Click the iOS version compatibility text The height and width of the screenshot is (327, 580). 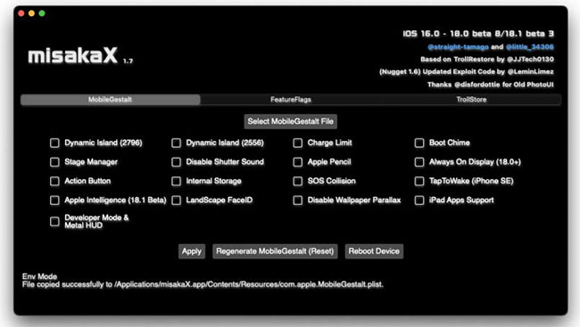tap(478, 34)
